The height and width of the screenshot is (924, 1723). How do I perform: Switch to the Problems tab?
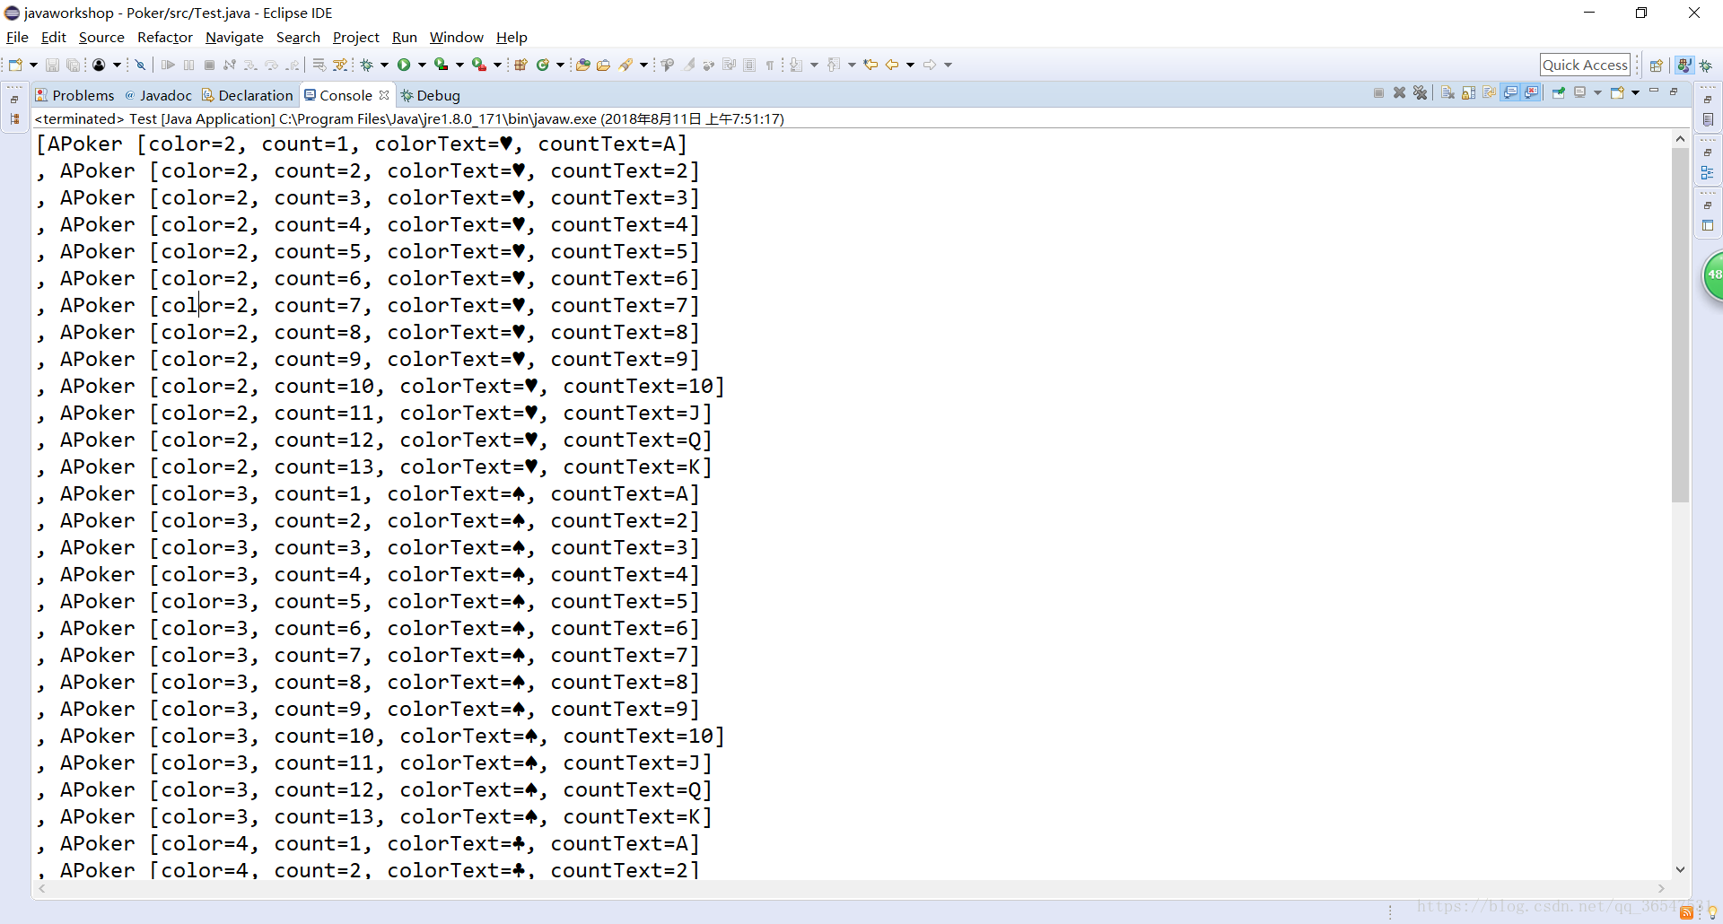(x=75, y=95)
